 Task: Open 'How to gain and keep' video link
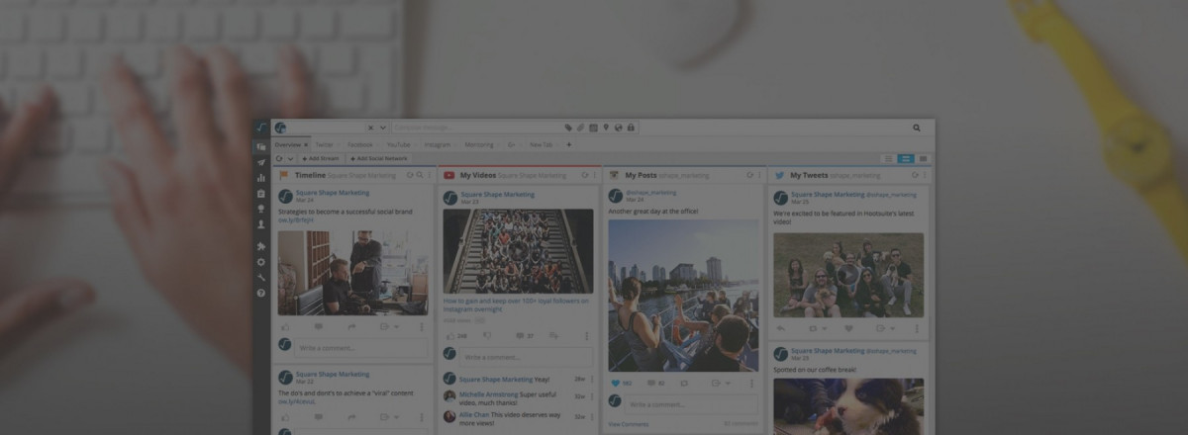[x=516, y=304]
